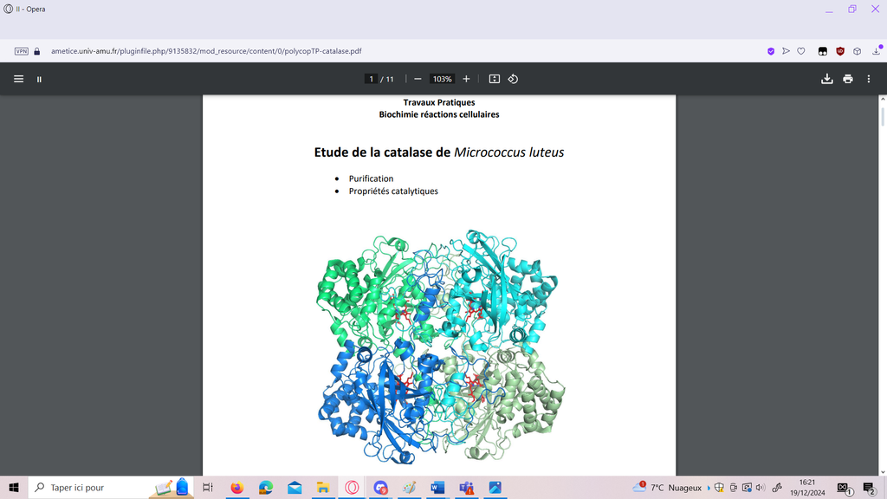Add page to bookmarks with heart icon
This screenshot has height=499, width=887.
tap(801, 51)
